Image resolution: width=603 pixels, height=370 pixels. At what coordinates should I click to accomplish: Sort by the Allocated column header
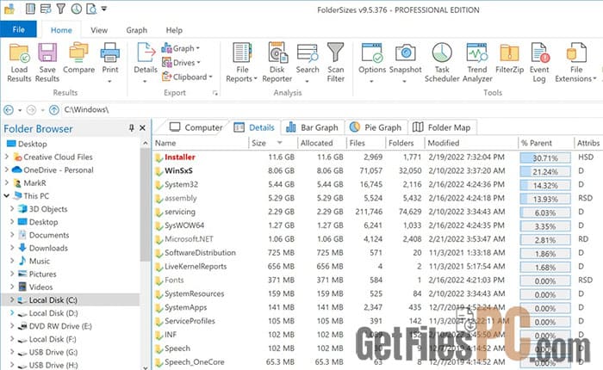[321, 143]
